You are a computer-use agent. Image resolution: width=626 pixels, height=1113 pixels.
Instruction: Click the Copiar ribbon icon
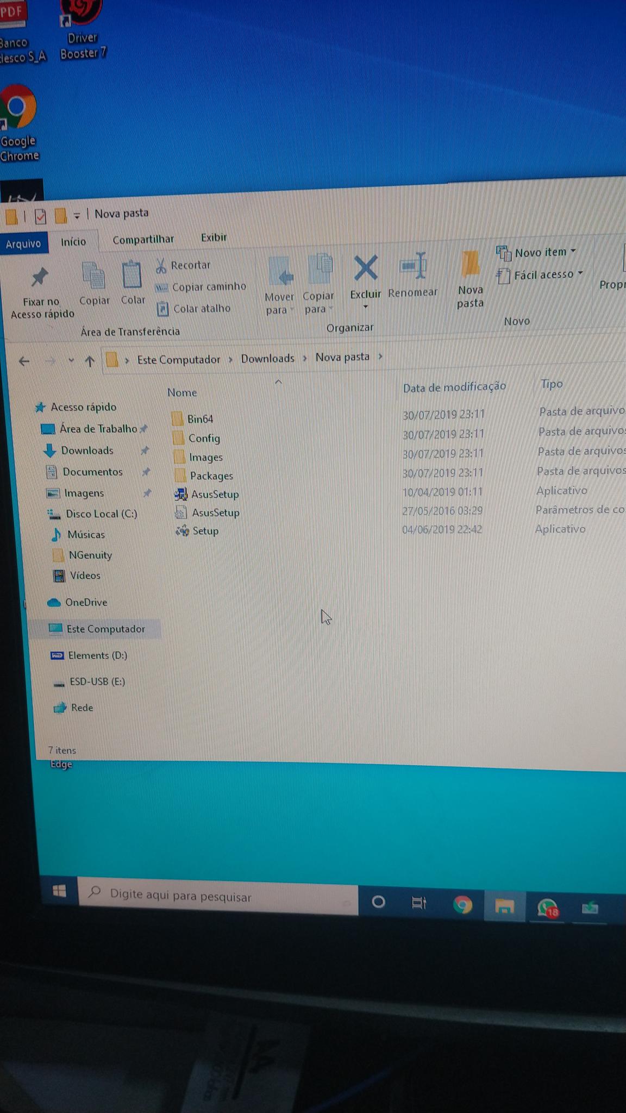pyautogui.click(x=93, y=276)
